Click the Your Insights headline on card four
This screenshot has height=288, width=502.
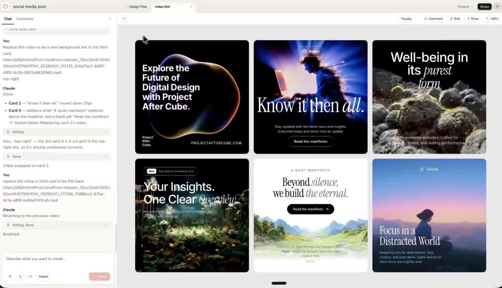pyautogui.click(x=190, y=193)
